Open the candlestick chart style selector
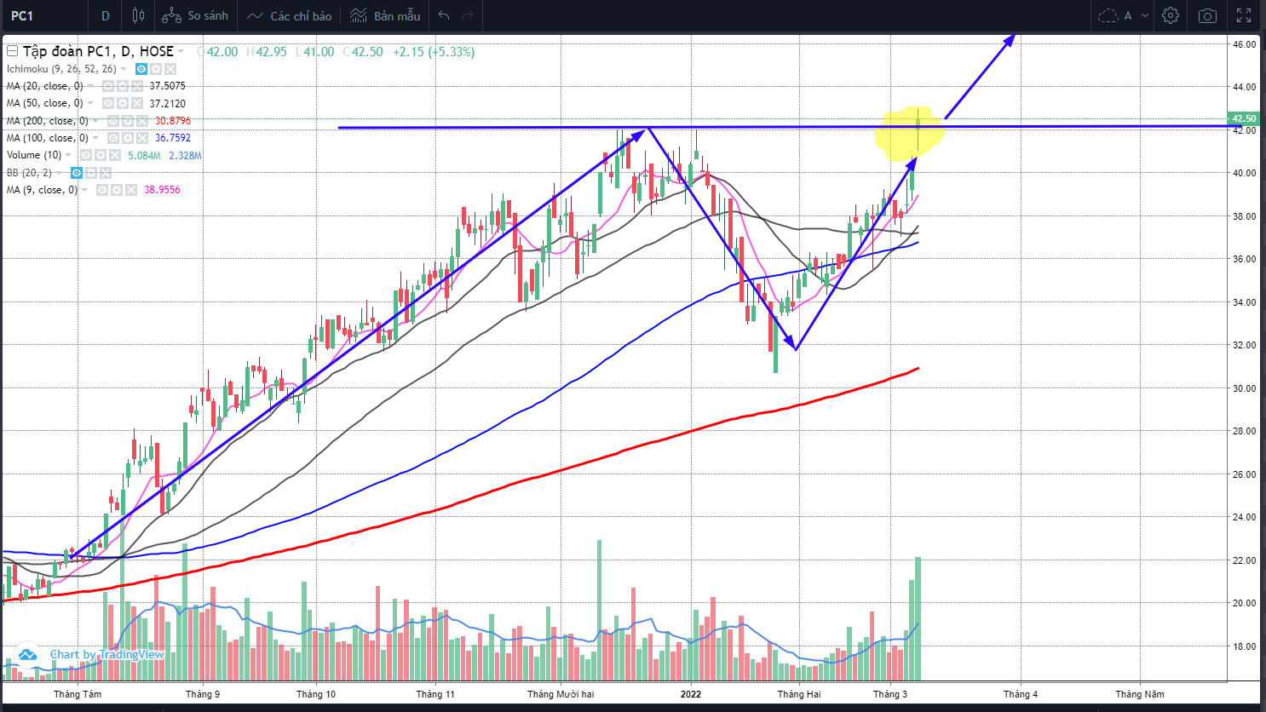This screenshot has width=1266, height=712. 138,15
